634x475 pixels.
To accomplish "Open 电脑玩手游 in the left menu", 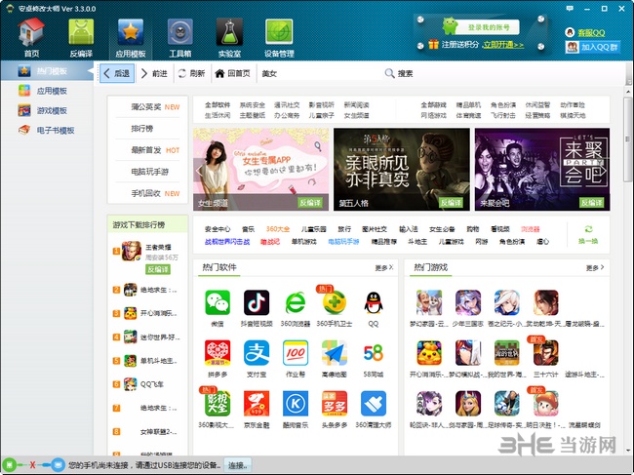I will 148,172.
